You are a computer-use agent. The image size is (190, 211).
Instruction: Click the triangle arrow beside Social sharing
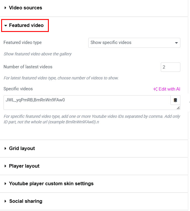(6, 201)
